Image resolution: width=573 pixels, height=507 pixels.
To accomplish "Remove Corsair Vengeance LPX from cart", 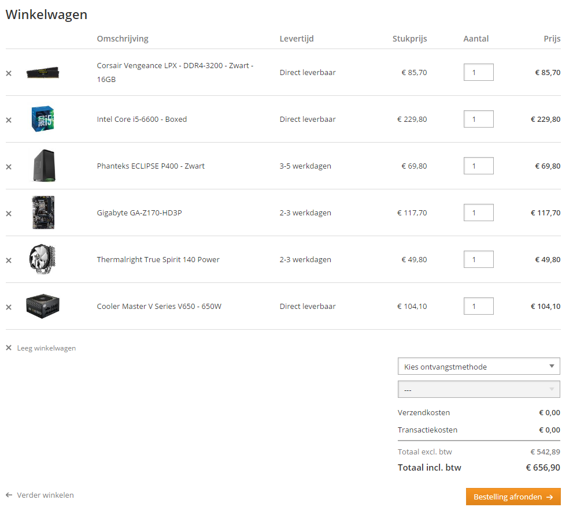I will 9,73.
